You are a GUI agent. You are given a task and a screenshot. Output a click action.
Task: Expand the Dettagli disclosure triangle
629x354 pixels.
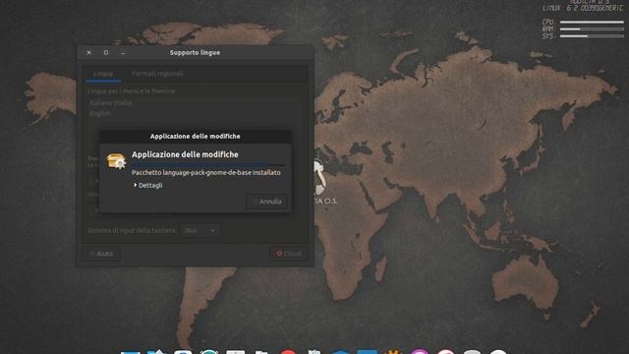[136, 185]
